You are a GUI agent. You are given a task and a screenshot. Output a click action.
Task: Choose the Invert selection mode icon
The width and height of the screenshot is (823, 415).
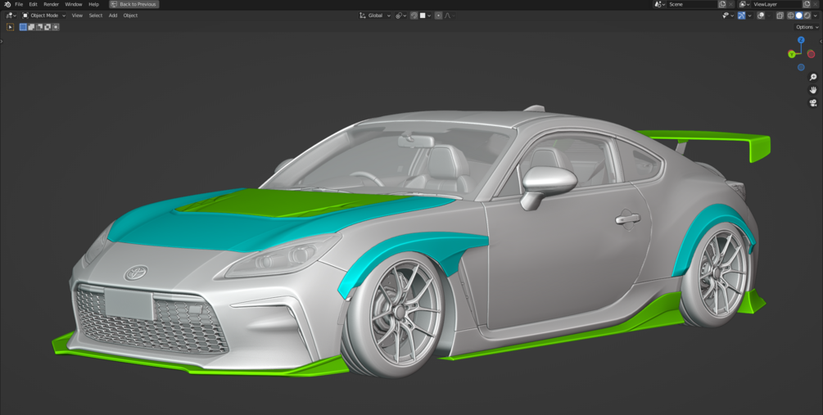(x=47, y=27)
